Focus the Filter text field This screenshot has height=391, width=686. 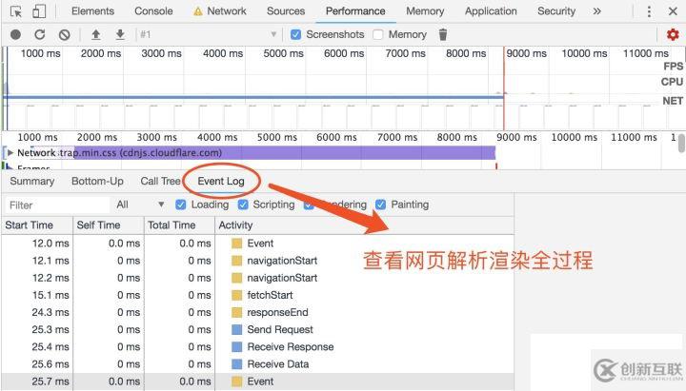pyautogui.click(x=57, y=205)
